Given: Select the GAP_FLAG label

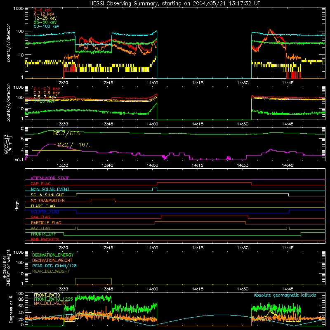Looking at the screenshot, I should pos(40,184).
